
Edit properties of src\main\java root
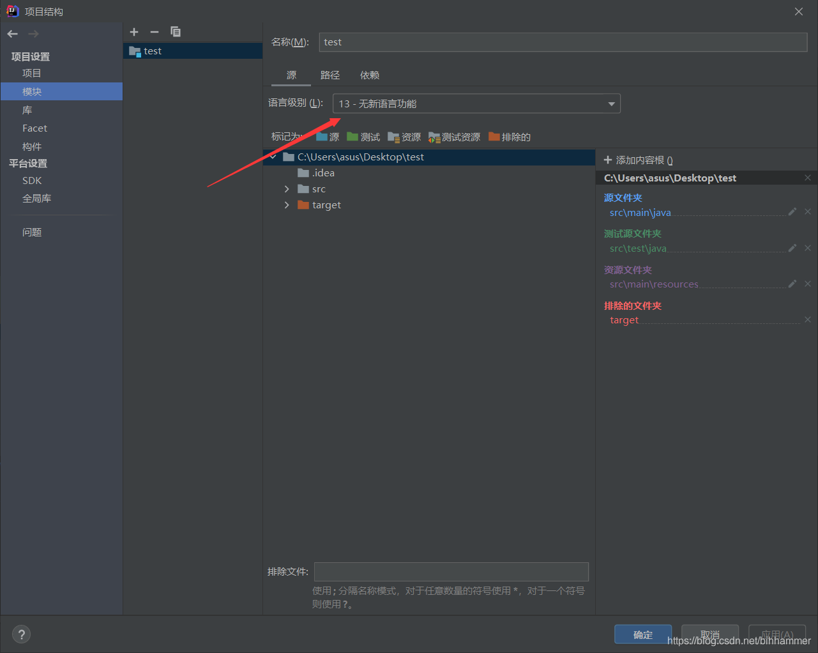(x=792, y=211)
